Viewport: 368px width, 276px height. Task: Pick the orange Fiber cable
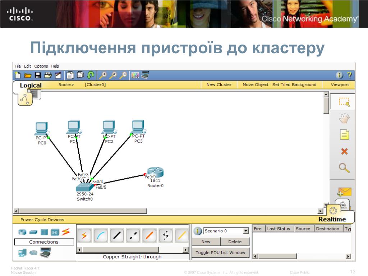149,235
